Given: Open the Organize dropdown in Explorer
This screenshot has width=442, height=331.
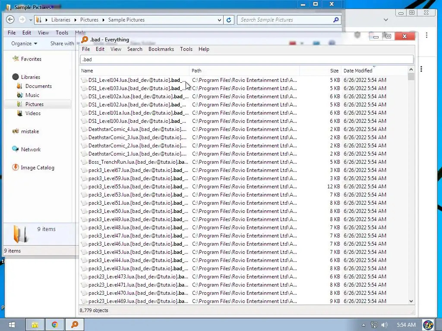Looking at the screenshot, I should pos(24,44).
